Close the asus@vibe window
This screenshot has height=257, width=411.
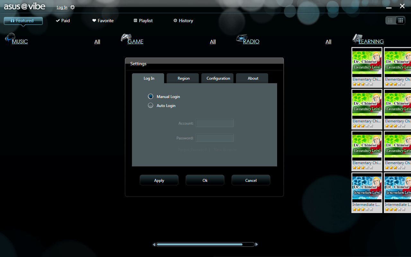[402, 6]
